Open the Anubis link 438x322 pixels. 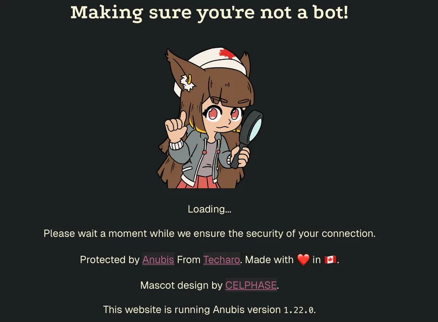tap(158, 260)
